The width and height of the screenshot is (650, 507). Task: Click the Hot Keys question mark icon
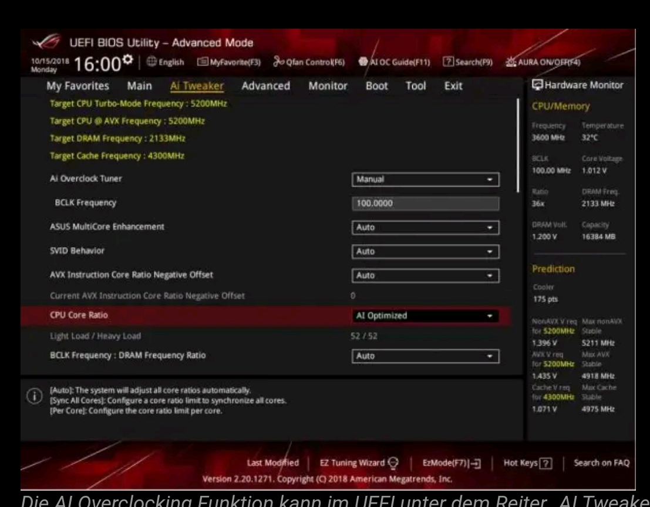(x=546, y=463)
